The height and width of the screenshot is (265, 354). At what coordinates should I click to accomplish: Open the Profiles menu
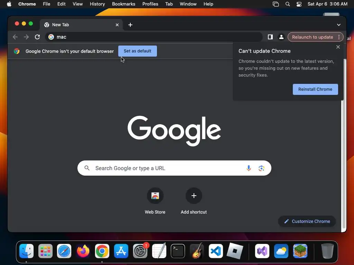150,4
